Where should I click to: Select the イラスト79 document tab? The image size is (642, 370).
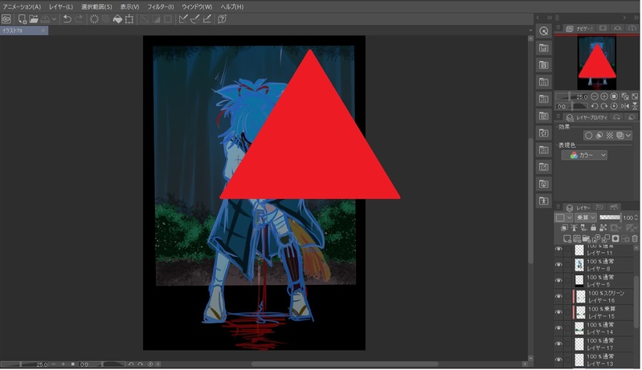(24, 30)
